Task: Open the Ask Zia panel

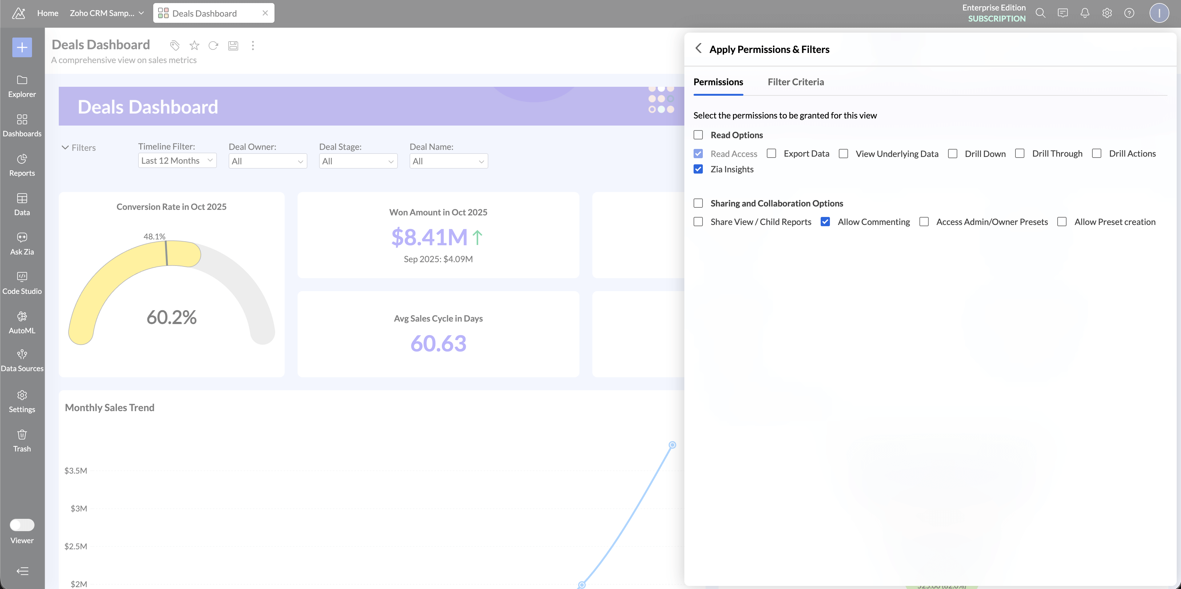Action: tap(22, 243)
